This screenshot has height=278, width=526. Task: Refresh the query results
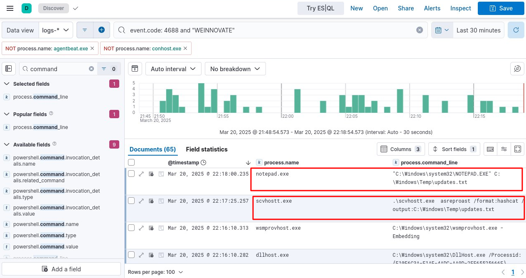(x=516, y=30)
